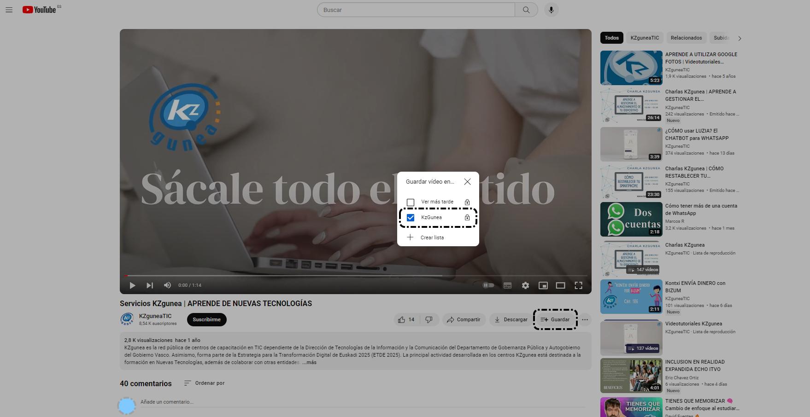Image resolution: width=810 pixels, height=417 pixels.
Task: Click lock icon beside Ver más tarde
Action: 467,202
